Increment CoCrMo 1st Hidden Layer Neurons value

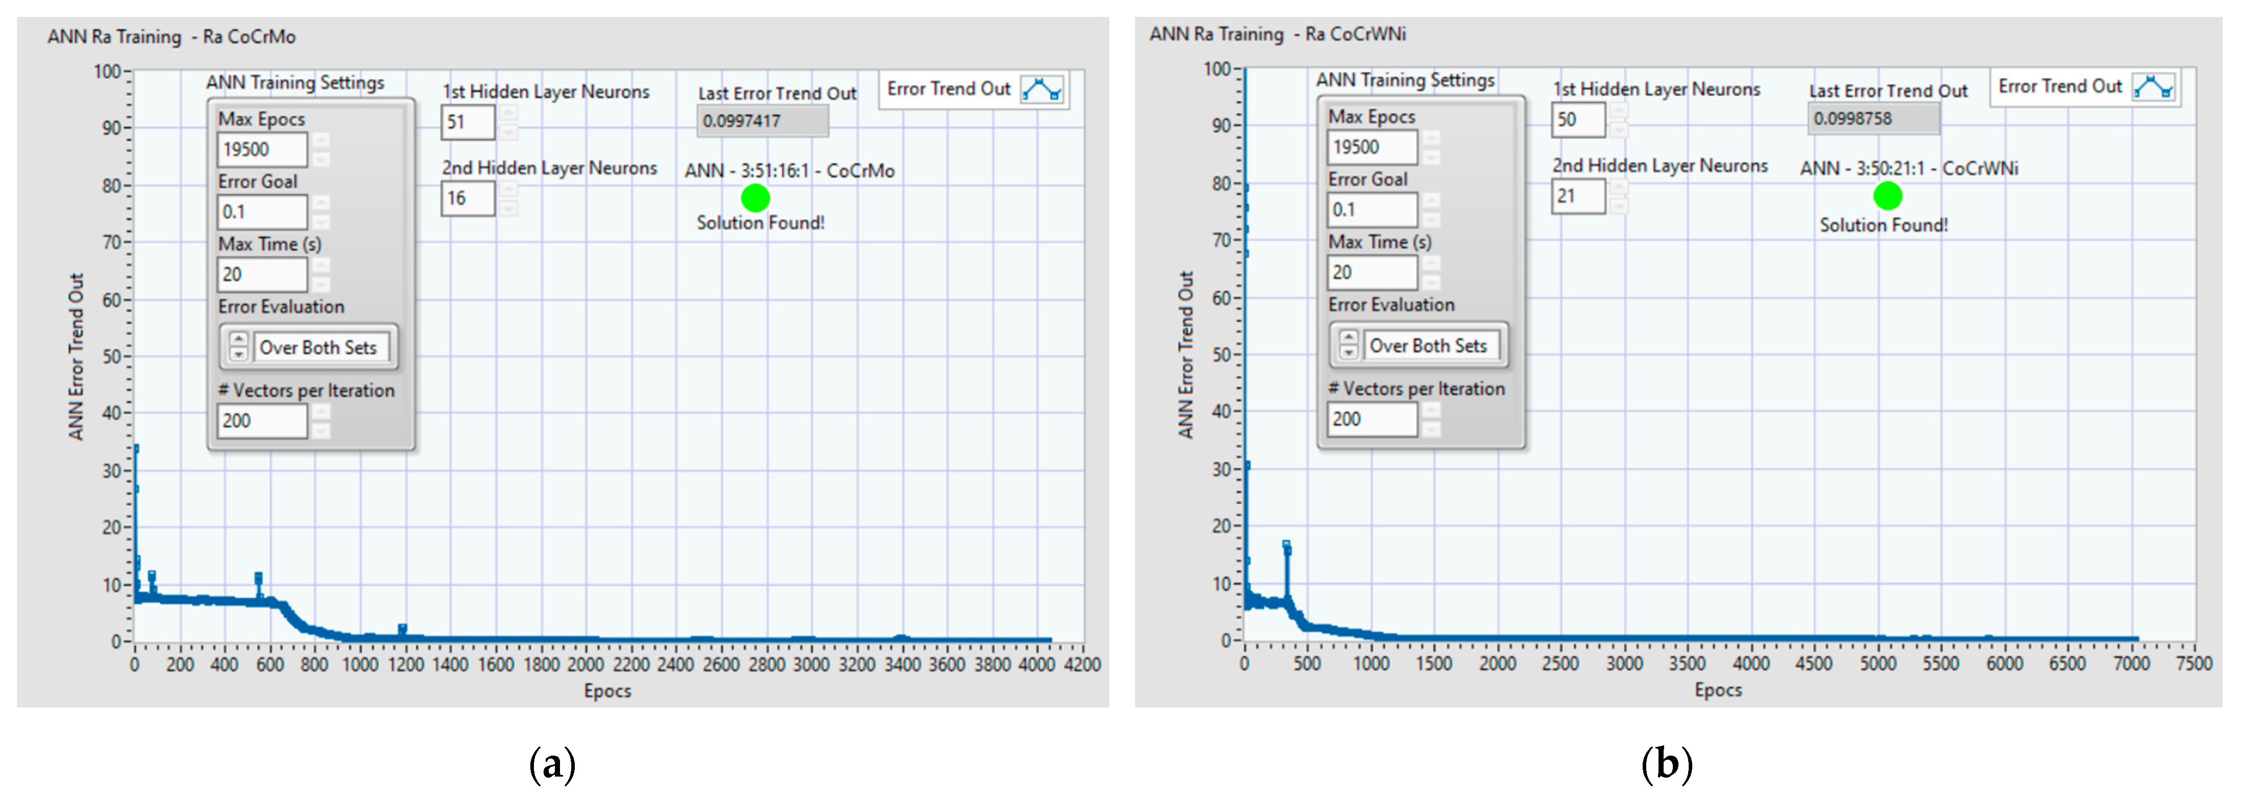[509, 113]
